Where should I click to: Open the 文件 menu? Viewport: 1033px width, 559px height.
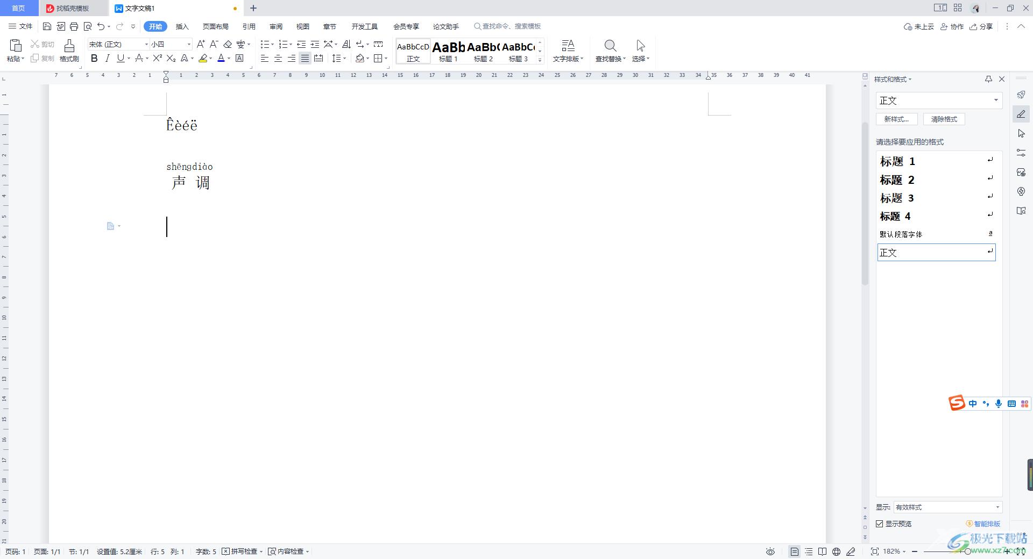[20, 26]
